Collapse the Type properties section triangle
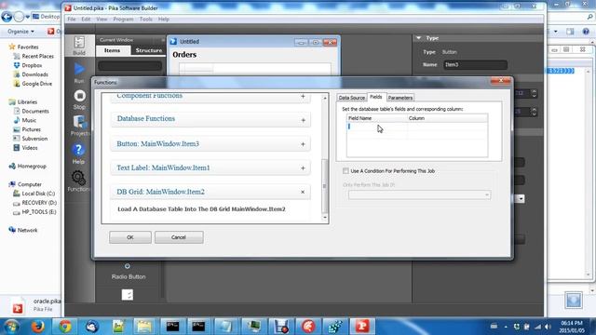 pos(418,38)
